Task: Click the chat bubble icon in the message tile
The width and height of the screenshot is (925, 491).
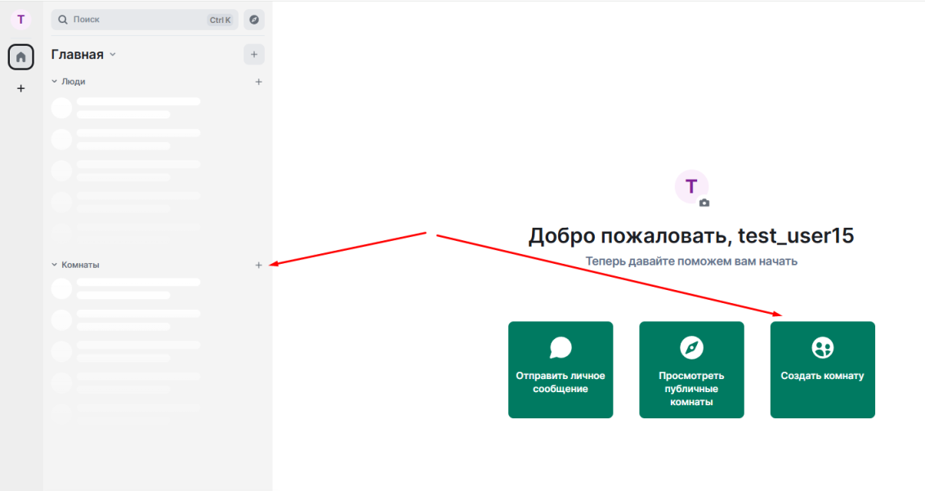Action: (561, 348)
